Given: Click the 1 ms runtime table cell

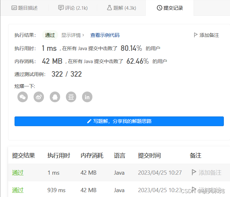Looking at the screenshot, I should tap(54, 173).
